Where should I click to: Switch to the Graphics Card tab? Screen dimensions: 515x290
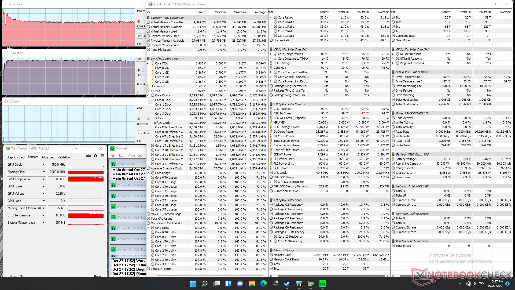16,157
